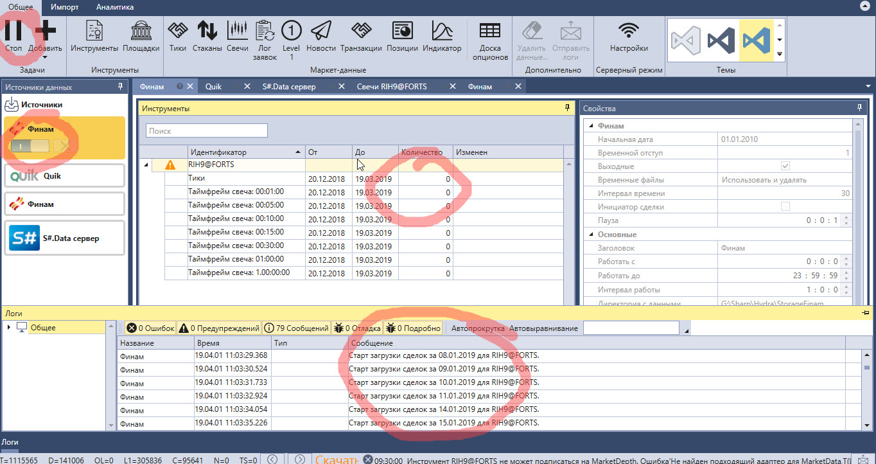Pin the Инструменты panel
Viewport: 876px width, 464px height.
(567, 108)
